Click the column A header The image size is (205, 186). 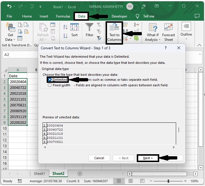pos(18,70)
